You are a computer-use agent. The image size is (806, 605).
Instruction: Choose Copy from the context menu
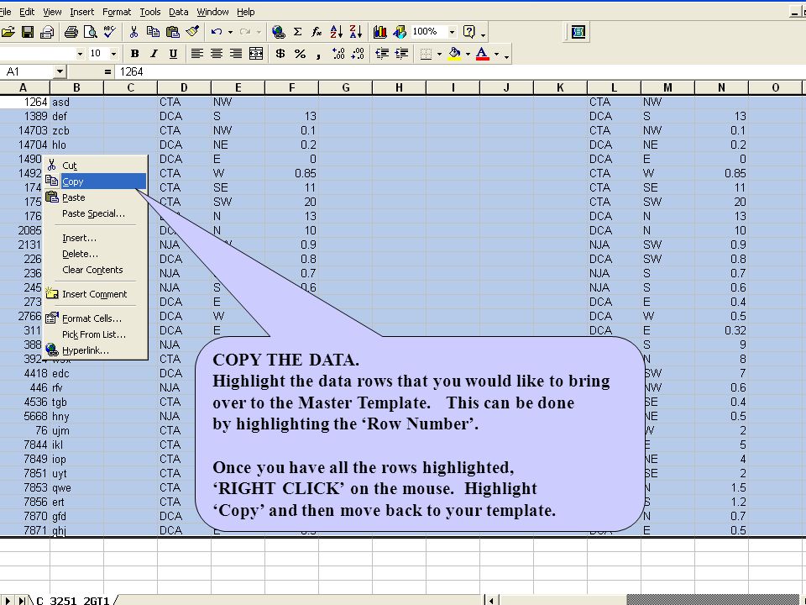coord(96,181)
